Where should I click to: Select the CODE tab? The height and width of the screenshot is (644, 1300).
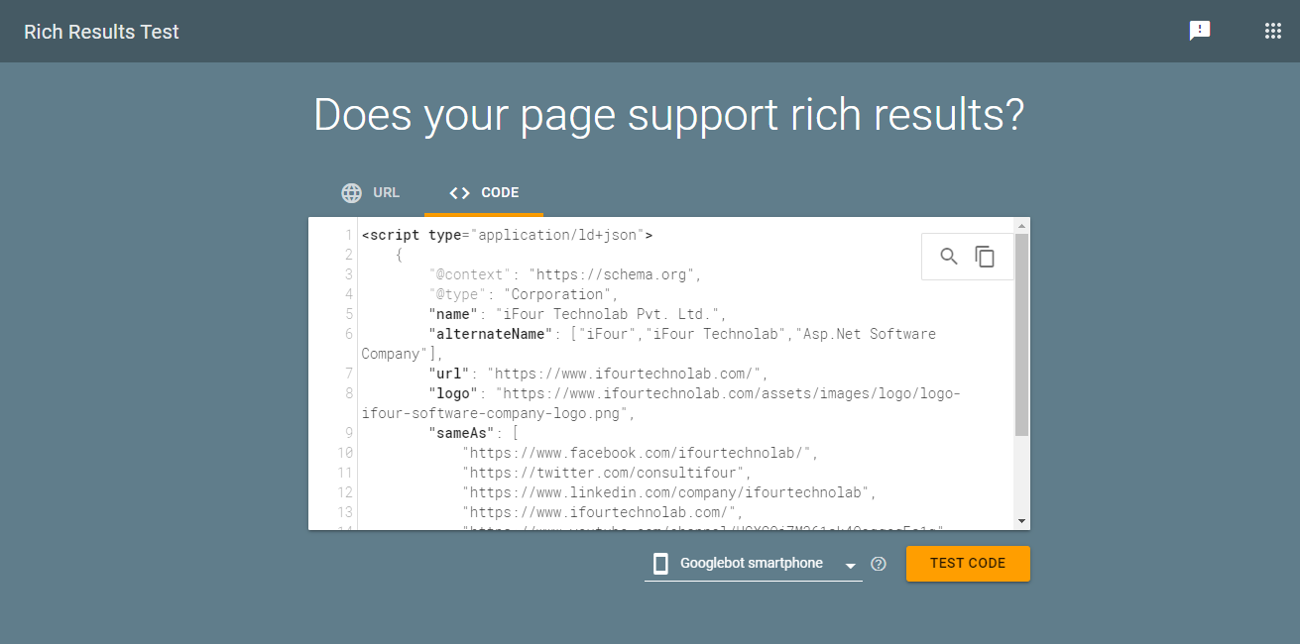pos(484,192)
